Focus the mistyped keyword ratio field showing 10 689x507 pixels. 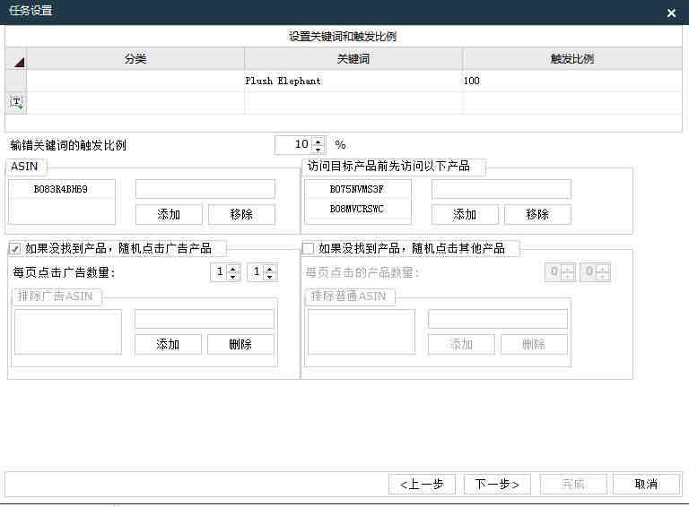(x=293, y=144)
